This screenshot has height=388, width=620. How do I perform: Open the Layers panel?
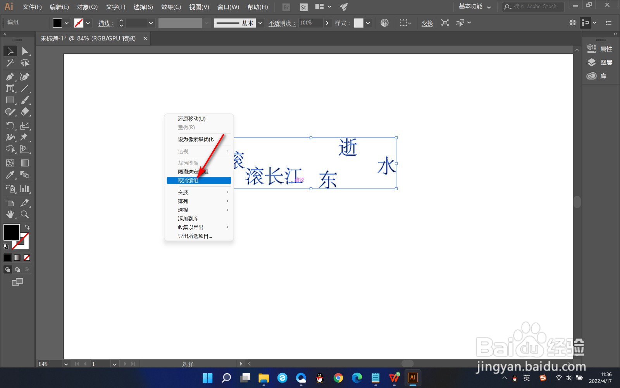(599, 62)
